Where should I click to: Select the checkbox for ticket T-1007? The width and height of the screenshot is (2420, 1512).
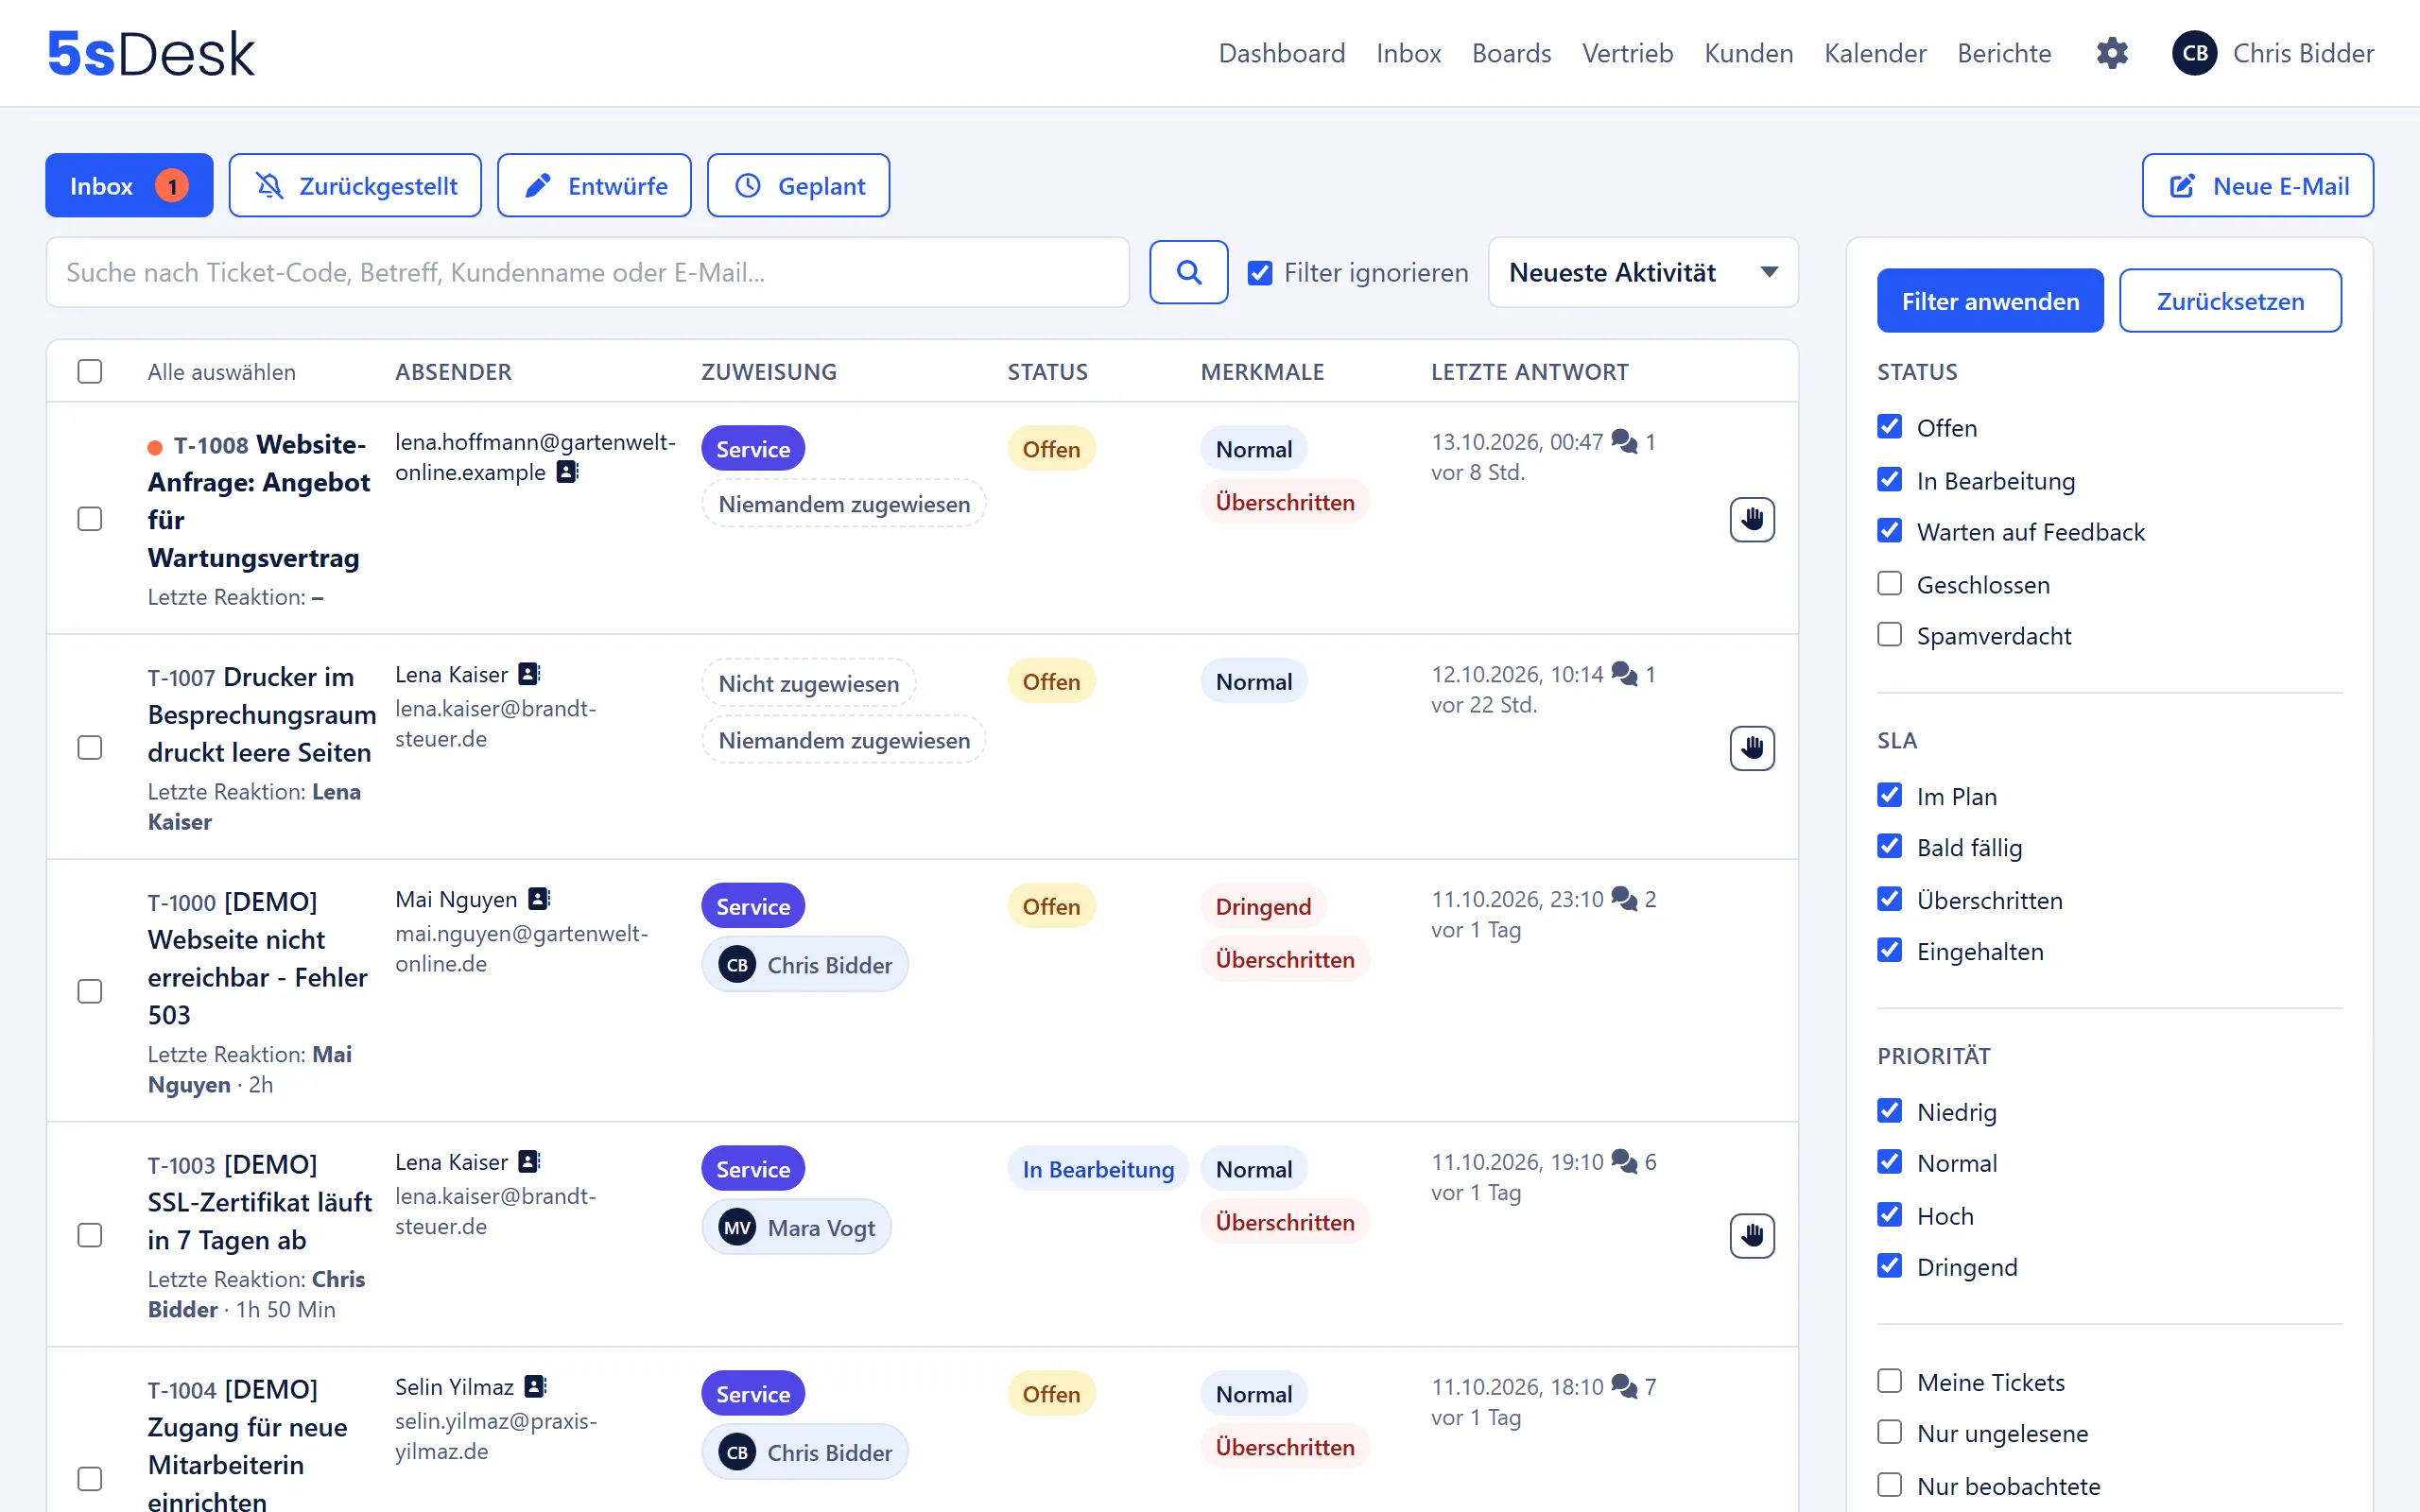click(90, 747)
